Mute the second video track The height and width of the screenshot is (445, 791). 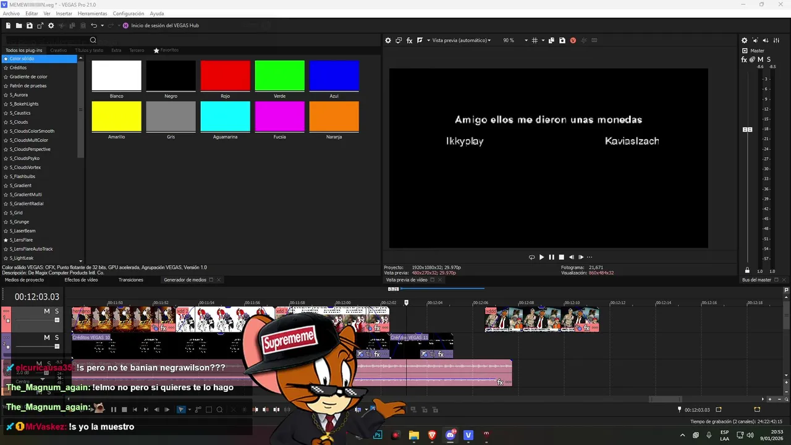[47, 337]
